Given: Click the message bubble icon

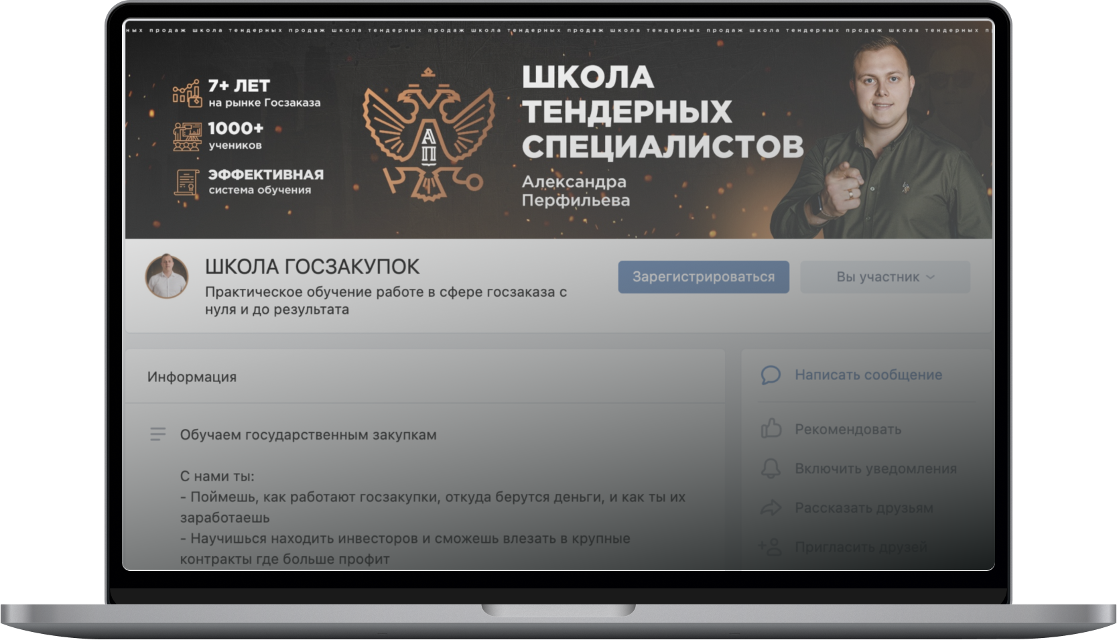Looking at the screenshot, I should pos(771,375).
